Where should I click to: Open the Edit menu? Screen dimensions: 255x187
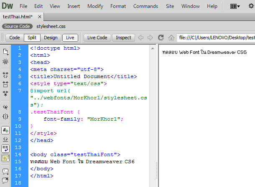[38, 6]
